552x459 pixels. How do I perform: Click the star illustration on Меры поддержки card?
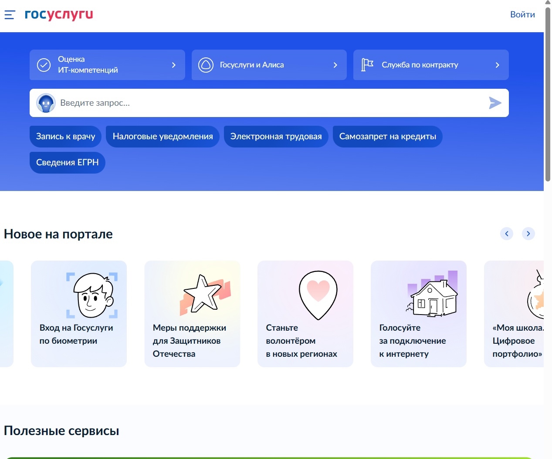pyautogui.click(x=205, y=294)
